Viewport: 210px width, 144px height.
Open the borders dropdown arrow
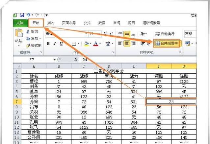coord(78,44)
